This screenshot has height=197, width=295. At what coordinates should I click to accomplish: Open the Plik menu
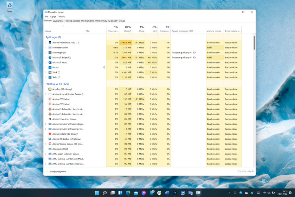pyautogui.click(x=46, y=17)
